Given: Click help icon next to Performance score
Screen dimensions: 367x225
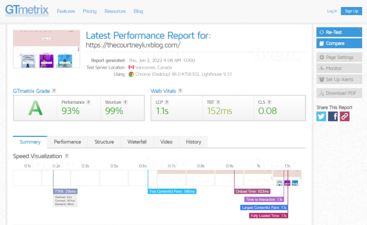Looking at the screenshot, I should (x=89, y=102).
